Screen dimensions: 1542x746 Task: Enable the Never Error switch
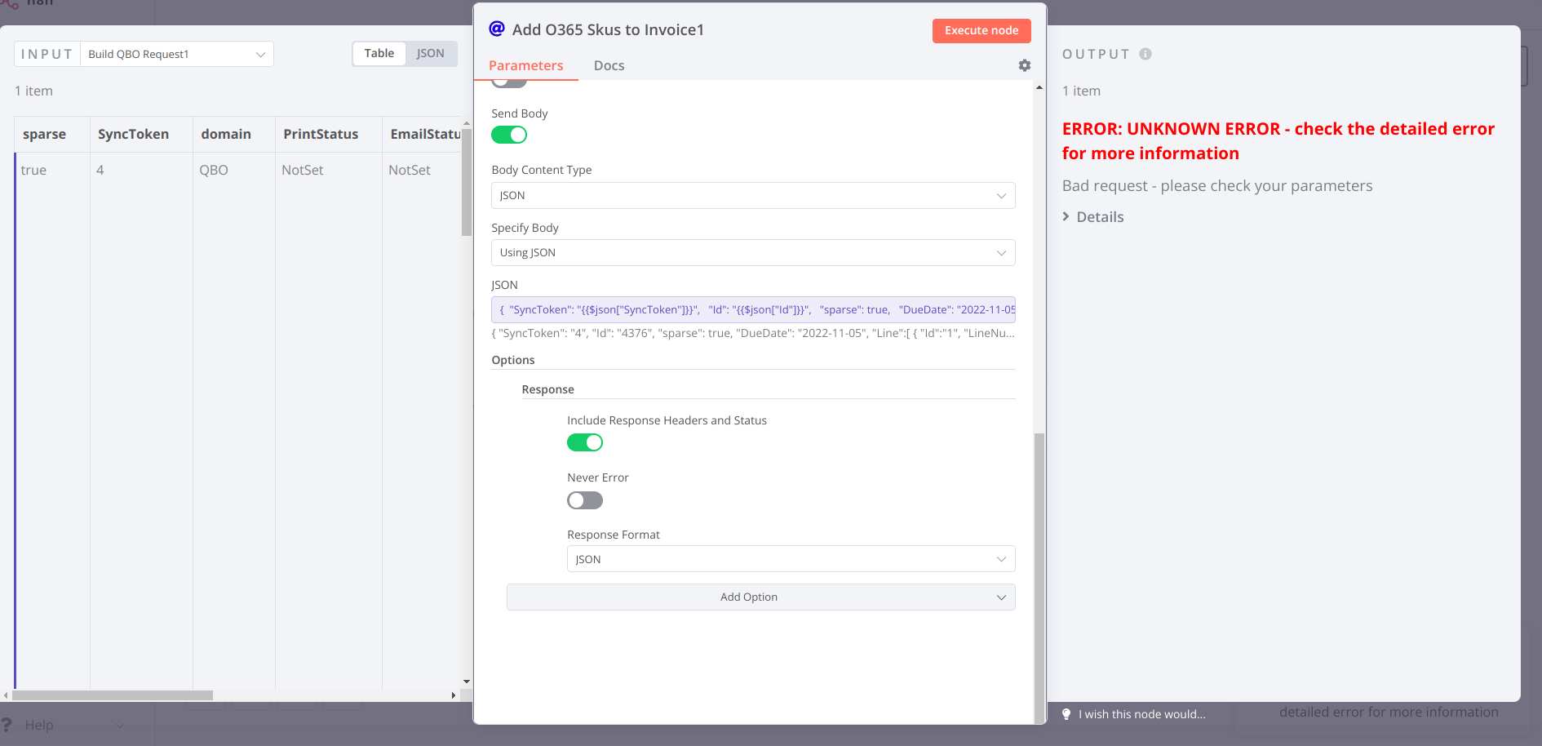point(585,500)
